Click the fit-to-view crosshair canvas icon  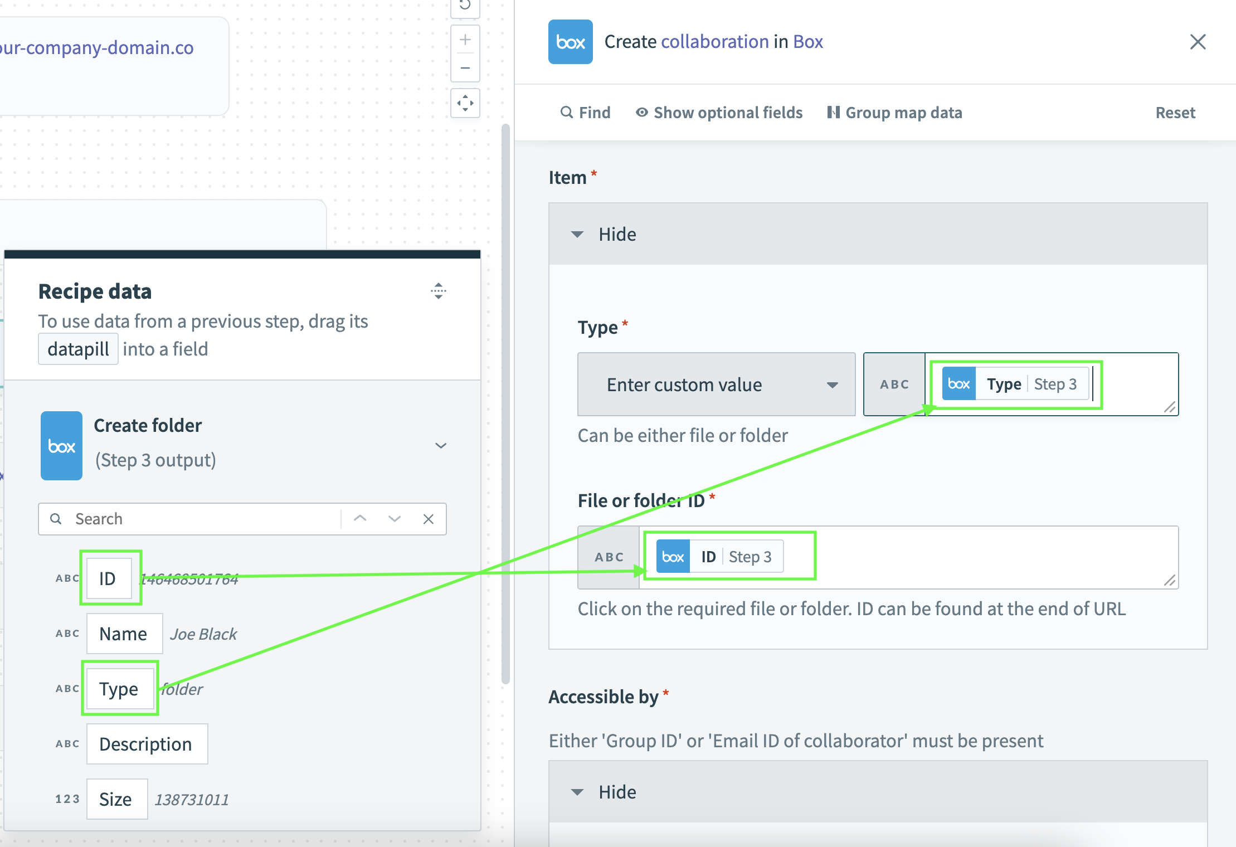[x=465, y=103]
